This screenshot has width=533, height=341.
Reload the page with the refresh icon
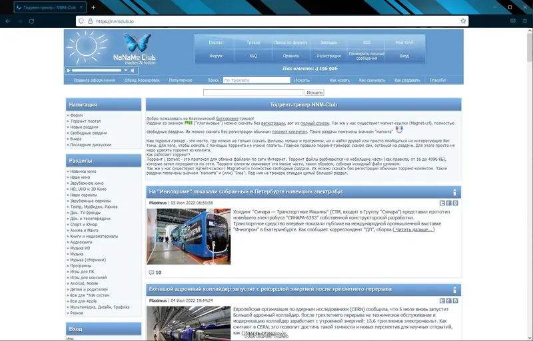pos(31,21)
